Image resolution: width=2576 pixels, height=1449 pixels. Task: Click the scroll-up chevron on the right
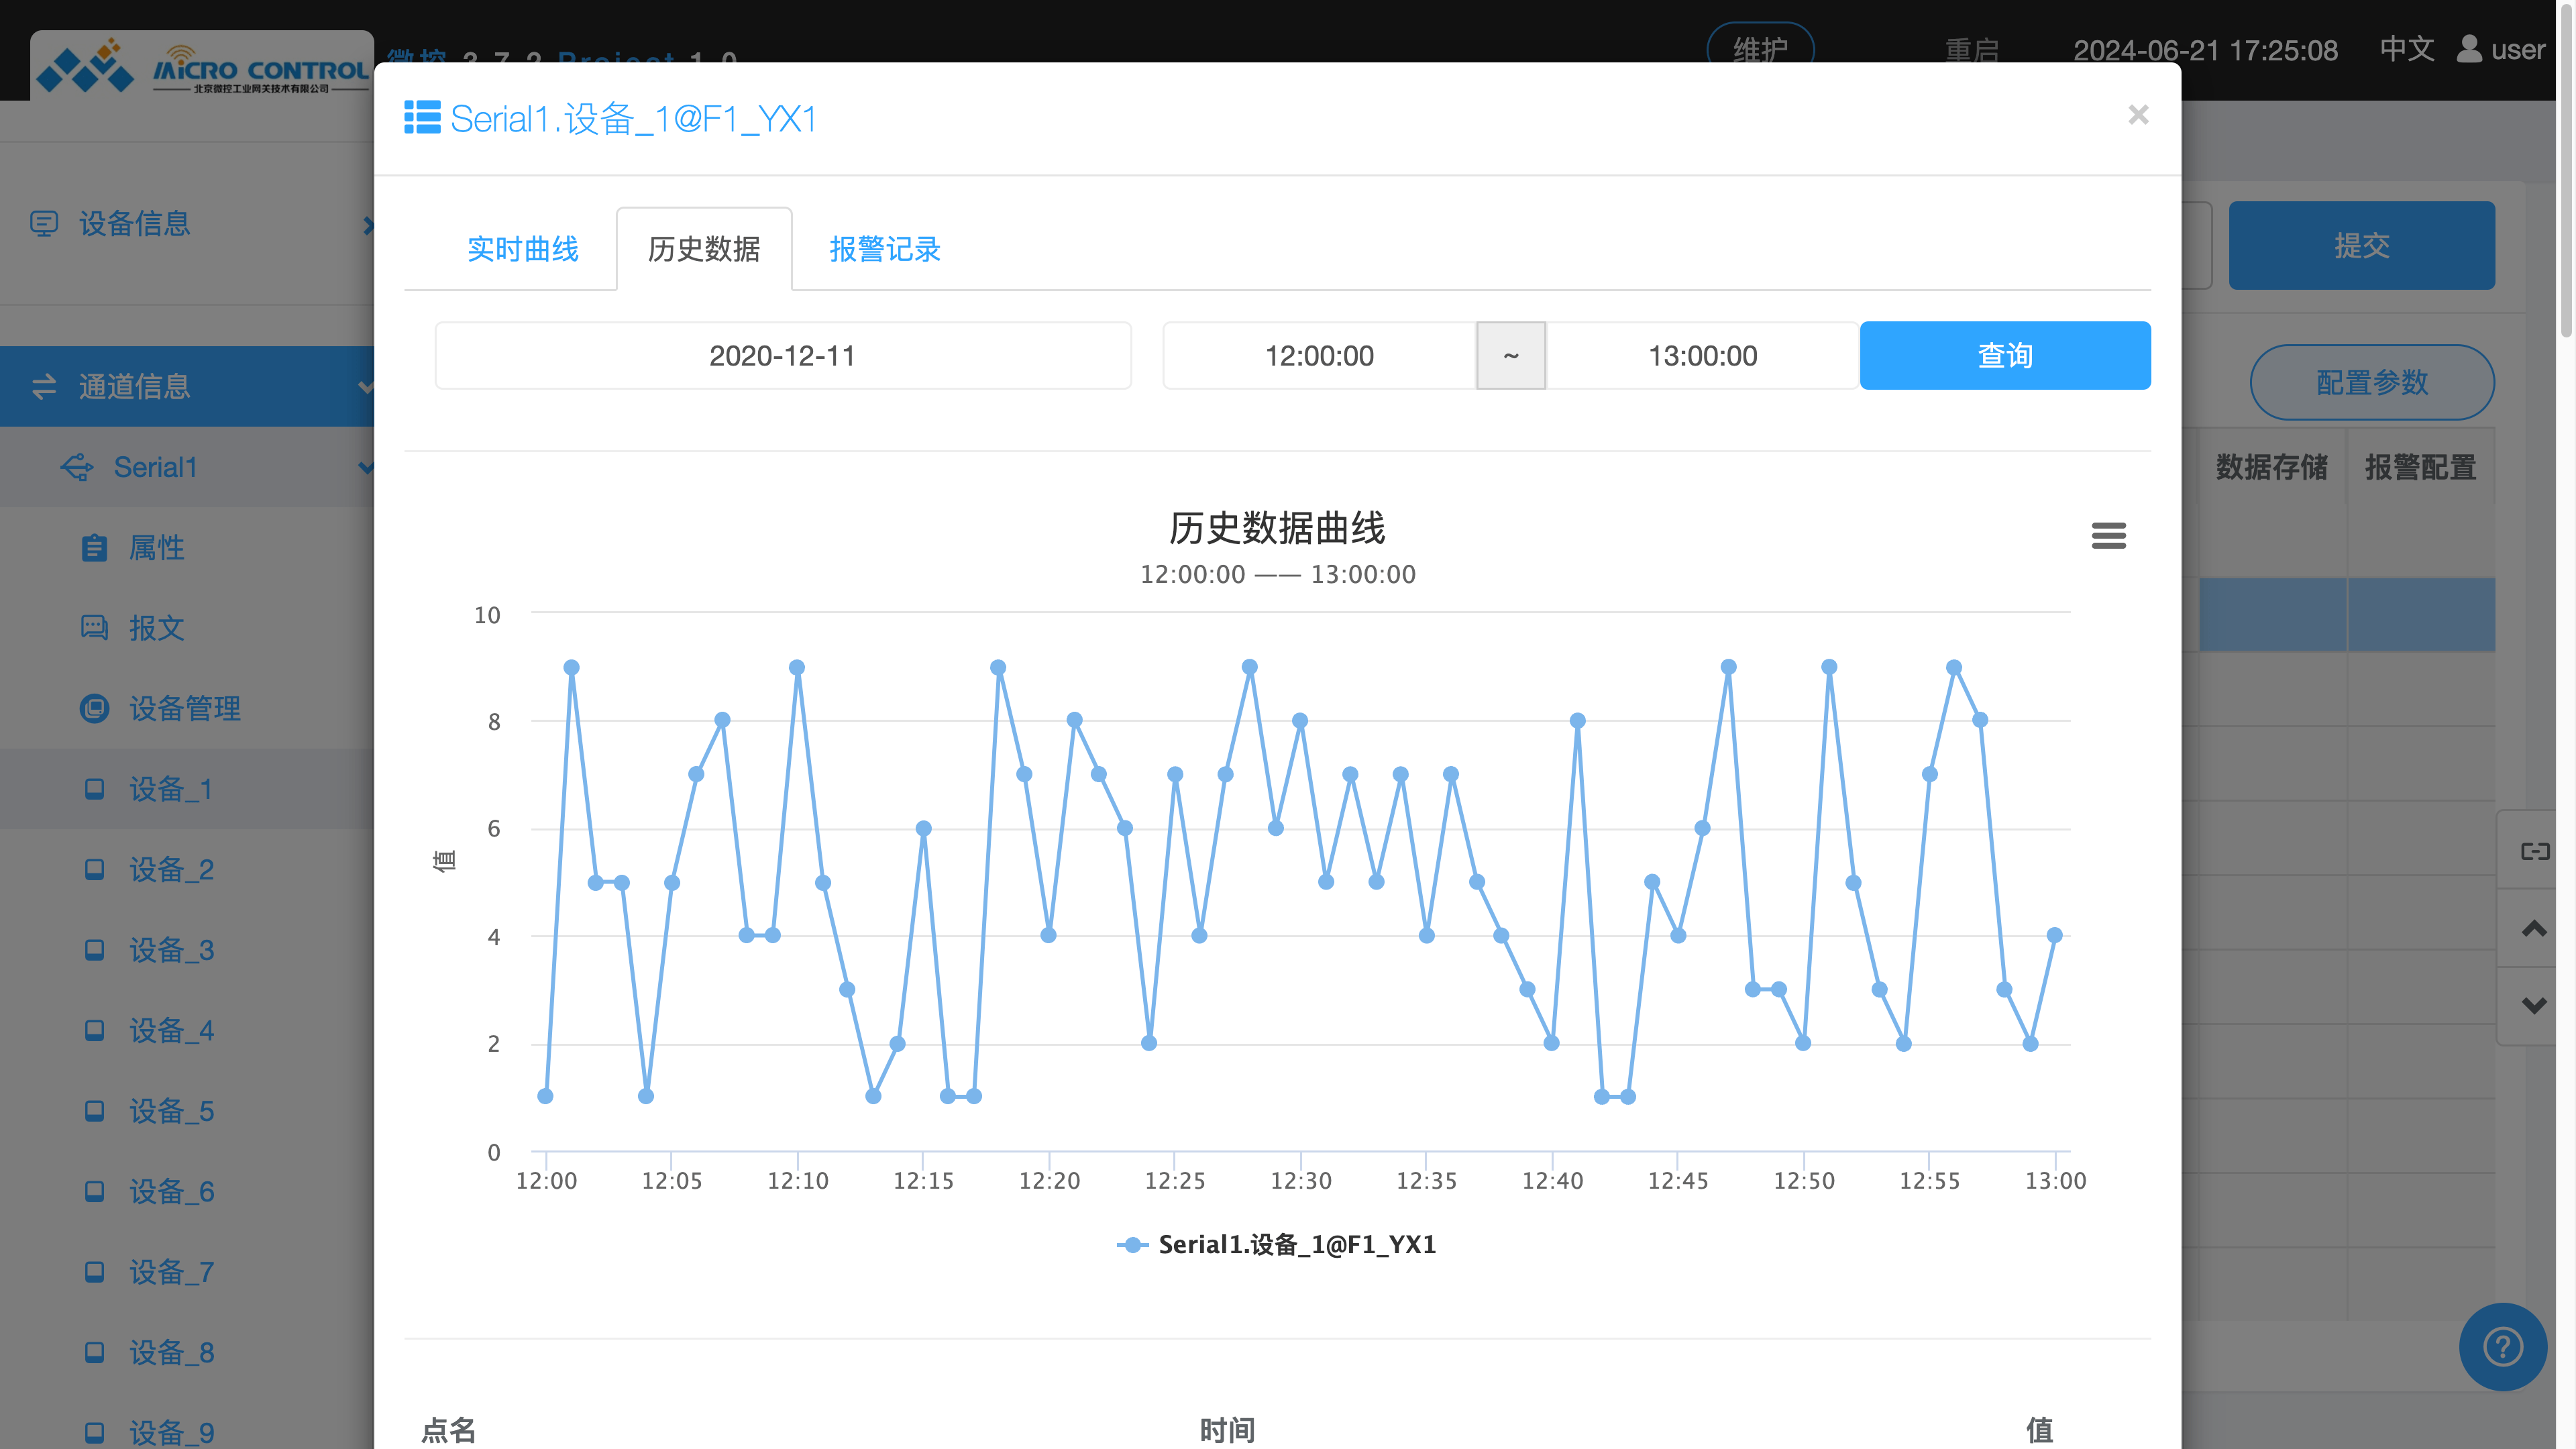pyautogui.click(x=2534, y=928)
